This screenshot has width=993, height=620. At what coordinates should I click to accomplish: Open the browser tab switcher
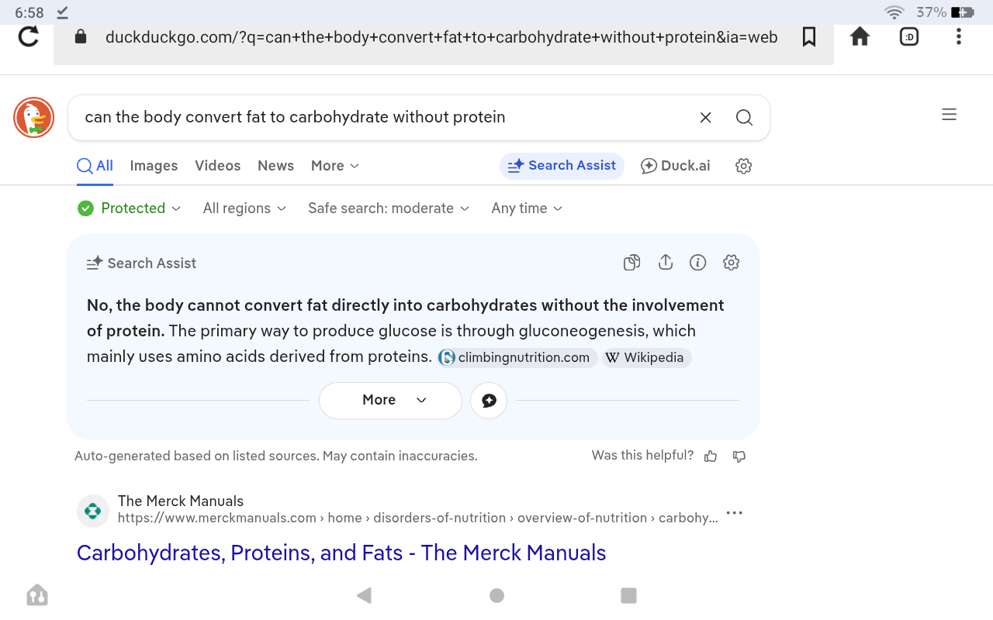coord(909,36)
